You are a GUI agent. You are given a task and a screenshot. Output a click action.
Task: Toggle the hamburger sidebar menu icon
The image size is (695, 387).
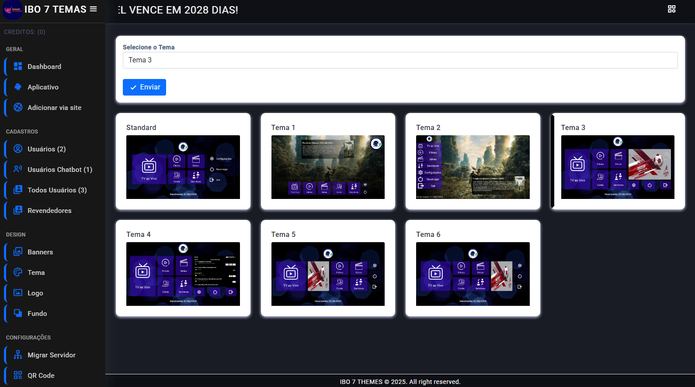[93, 9]
